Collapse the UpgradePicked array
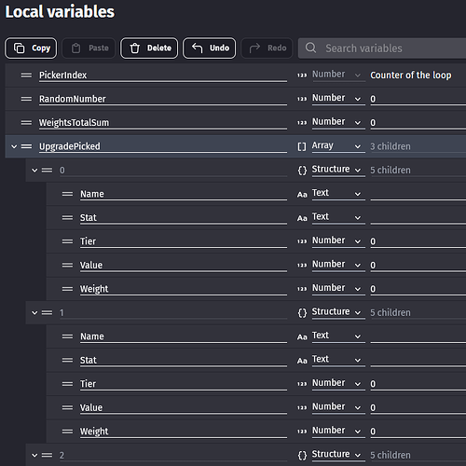466x466 pixels. click(14, 146)
